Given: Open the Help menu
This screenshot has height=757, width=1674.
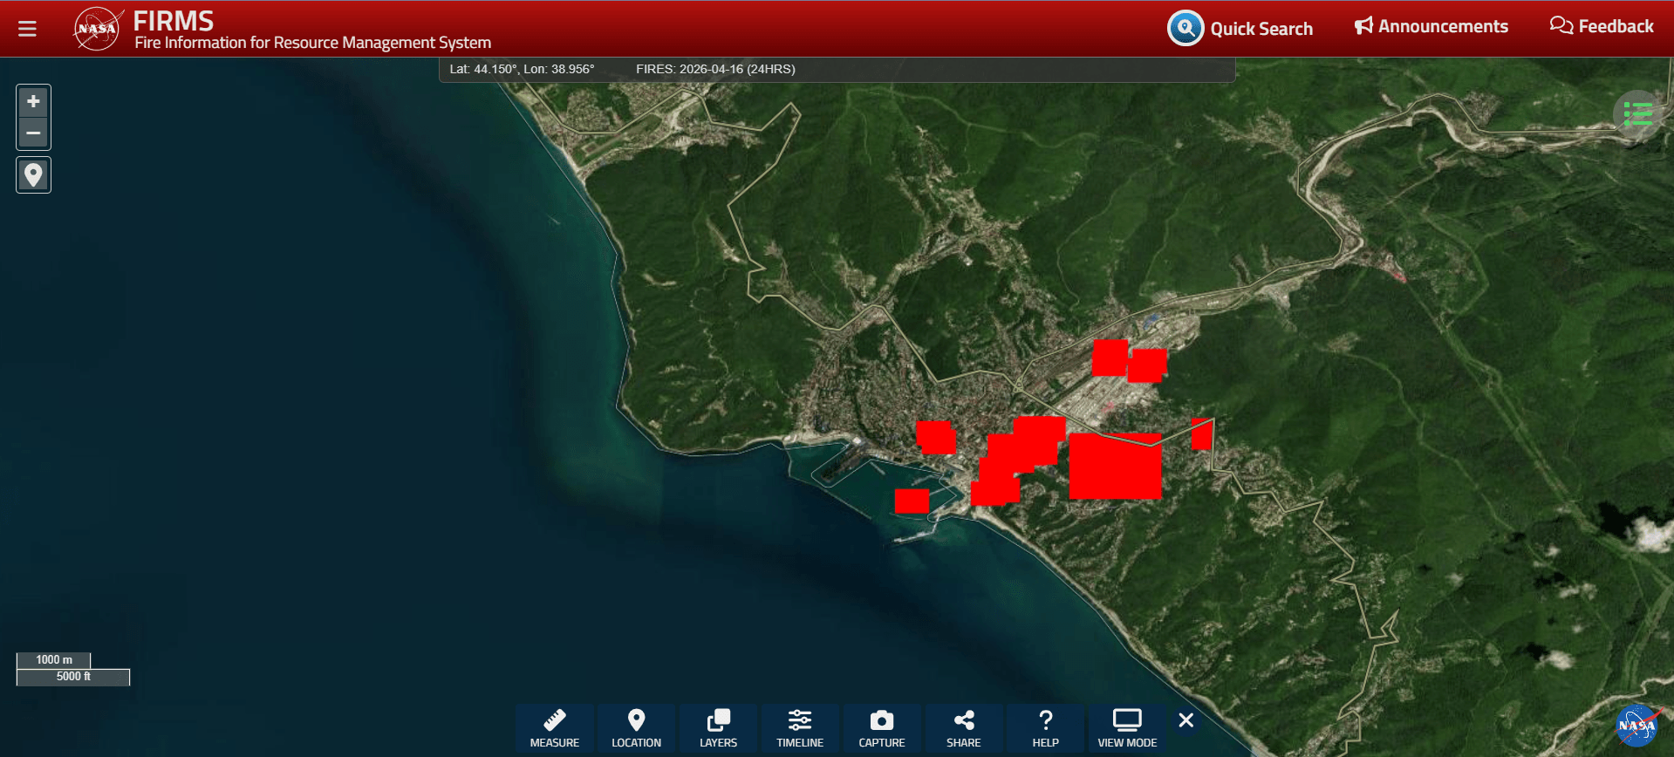Looking at the screenshot, I should click(x=1045, y=727).
